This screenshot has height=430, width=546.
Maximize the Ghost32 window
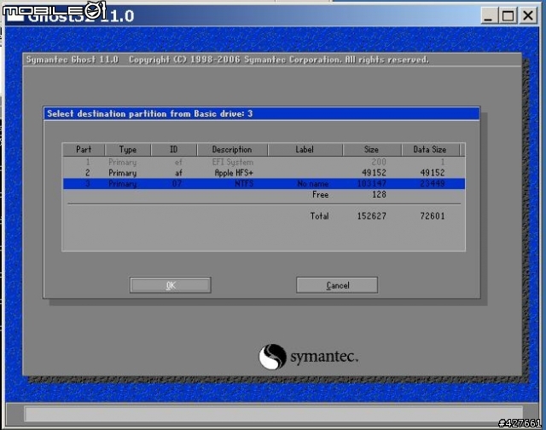(508, 15)
